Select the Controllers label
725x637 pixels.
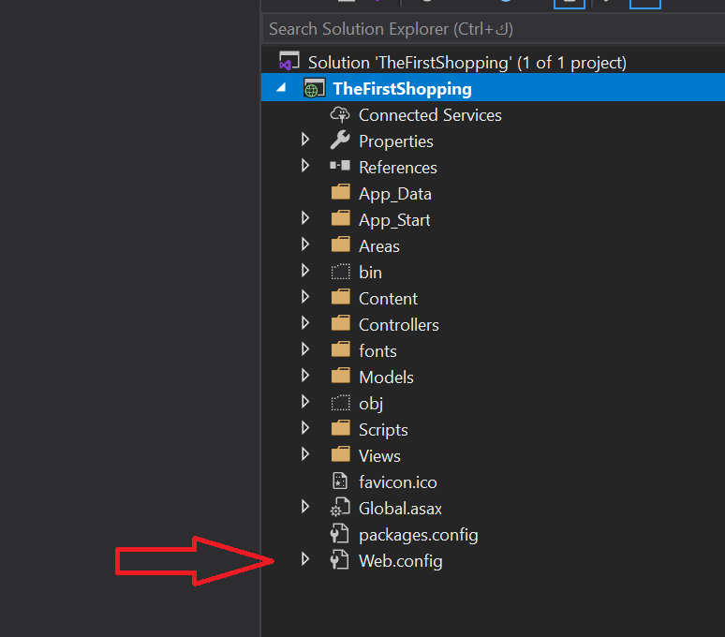tap(399, 325)
